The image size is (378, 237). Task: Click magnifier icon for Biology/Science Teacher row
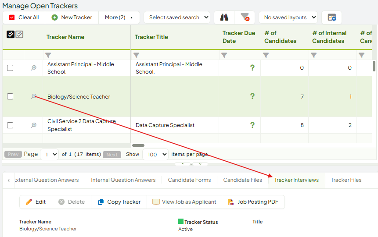click(34, 96)
